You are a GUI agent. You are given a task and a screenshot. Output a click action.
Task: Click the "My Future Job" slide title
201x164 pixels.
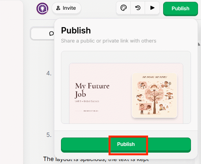click(92, 90)
